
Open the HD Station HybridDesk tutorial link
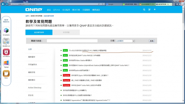click(99, 65)
